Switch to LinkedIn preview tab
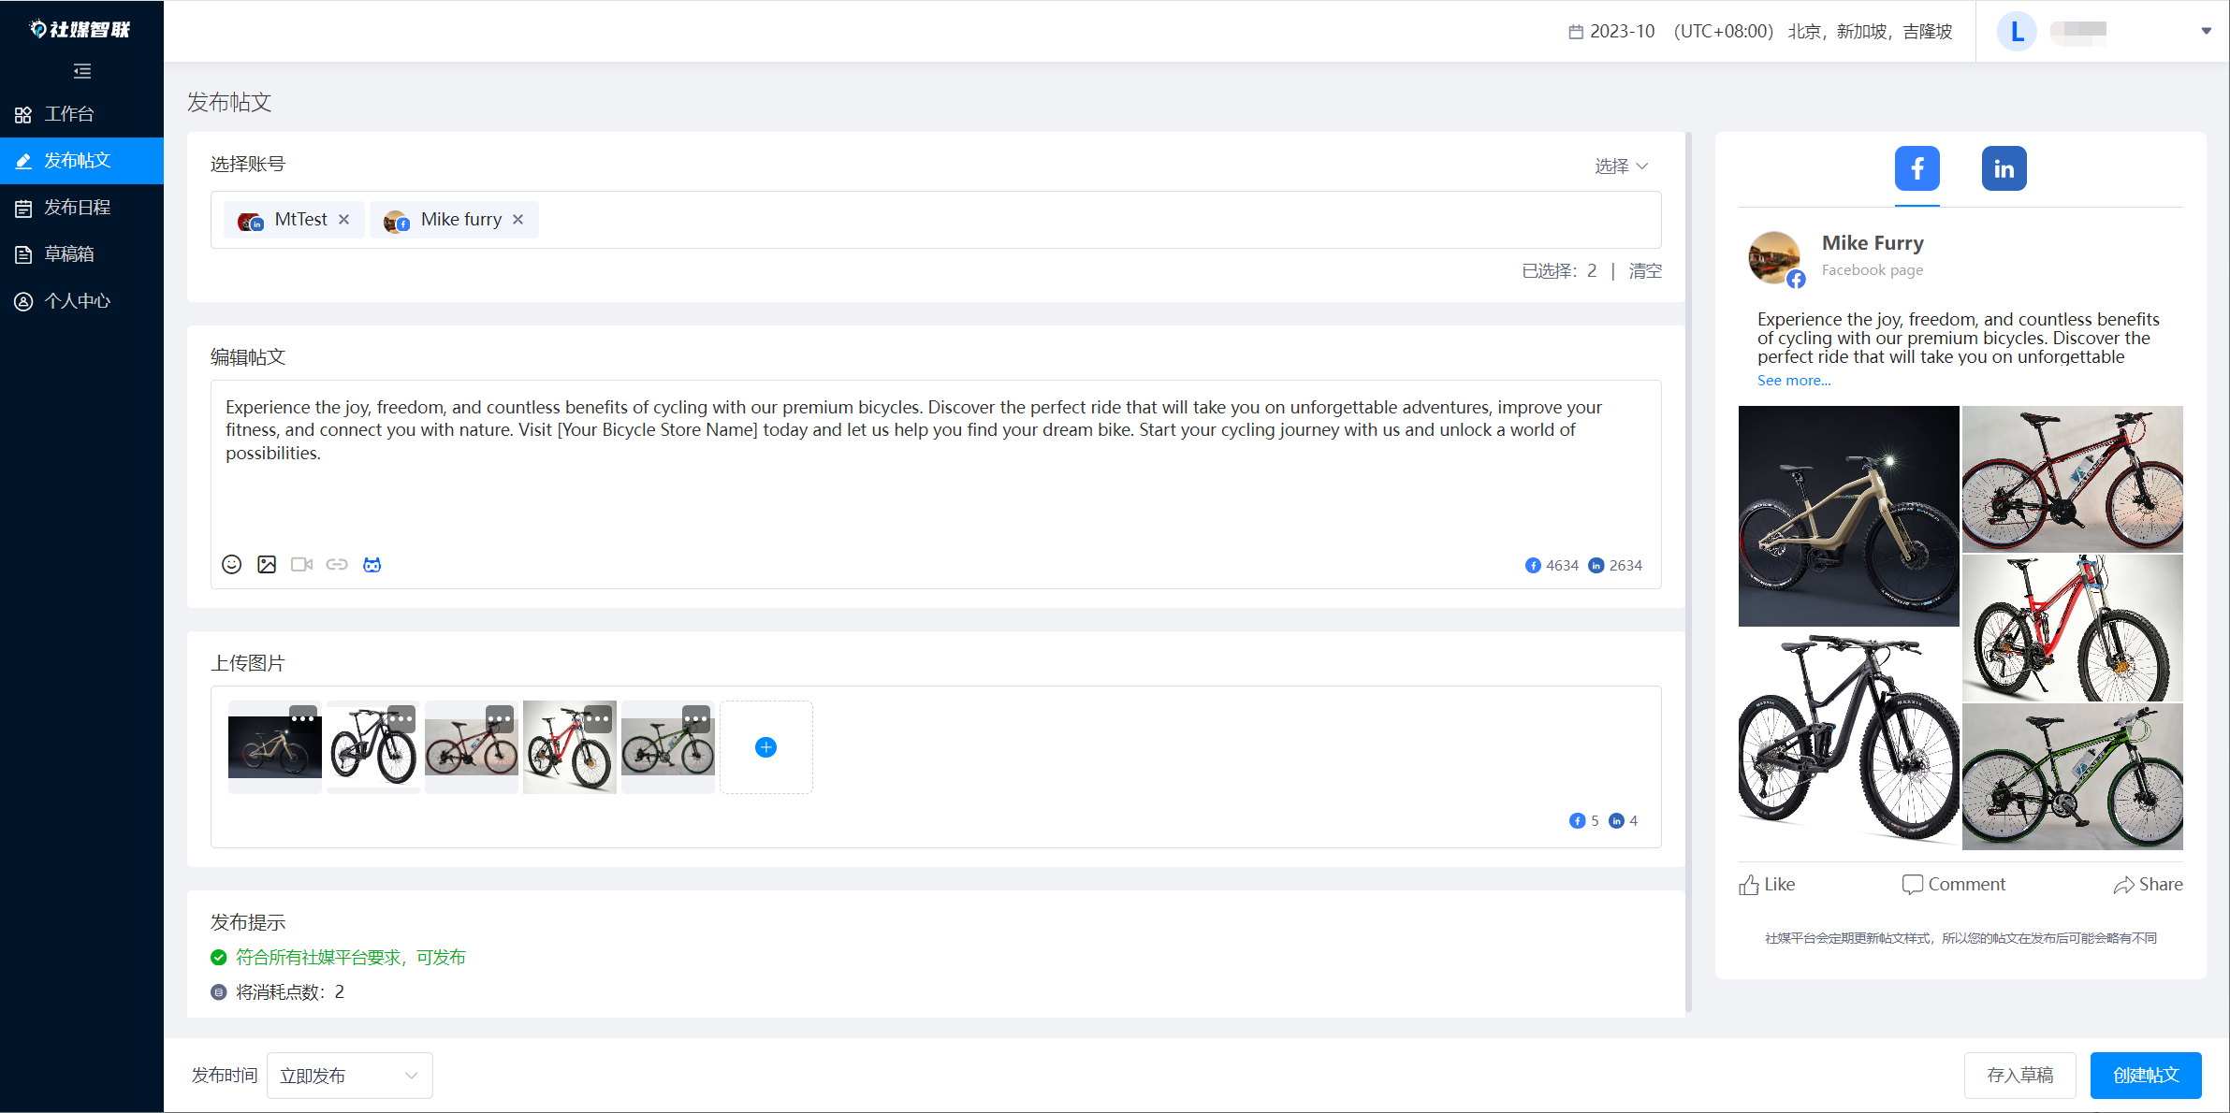2230x1113 pixels. (2004, 168)
